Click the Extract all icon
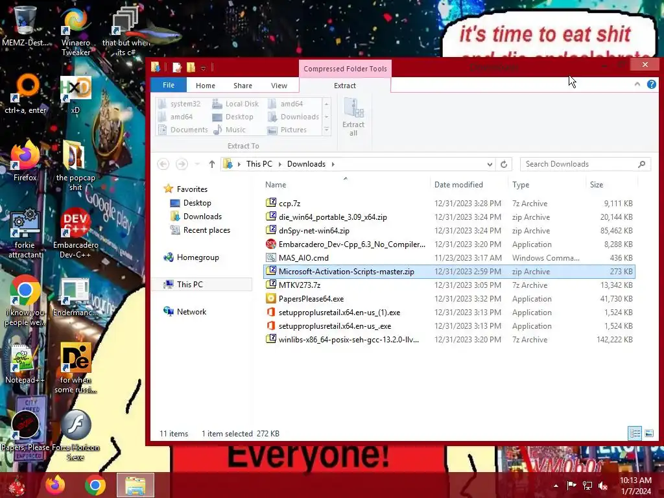 (x=353, y=117)
